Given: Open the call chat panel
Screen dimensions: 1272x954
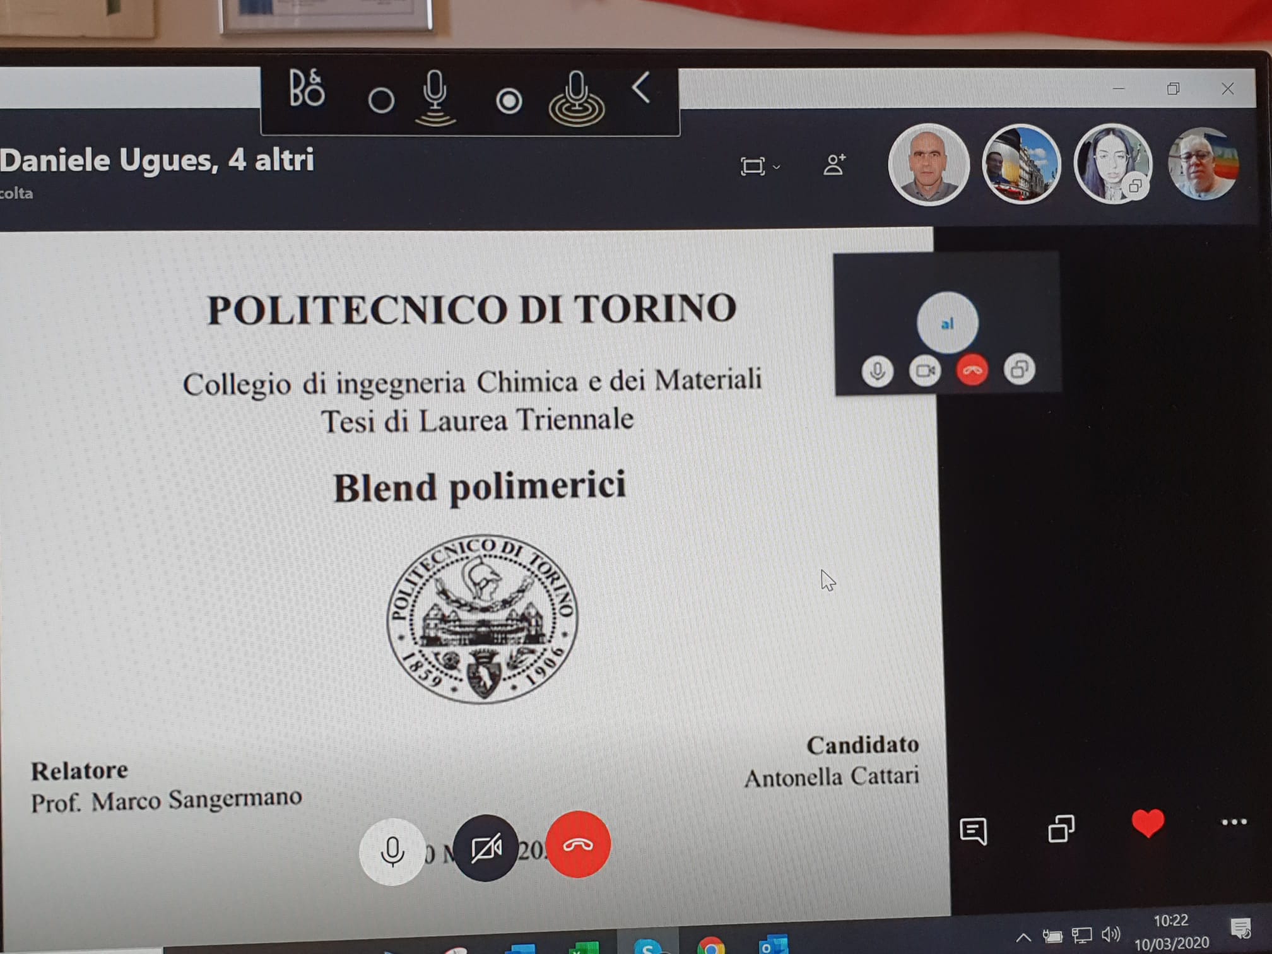Looking at the screenshot, I should 973,831.
